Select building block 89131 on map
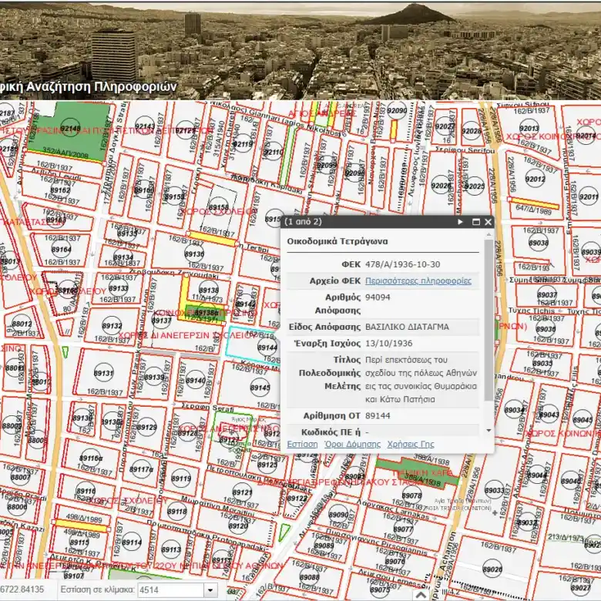 (103, 373)
